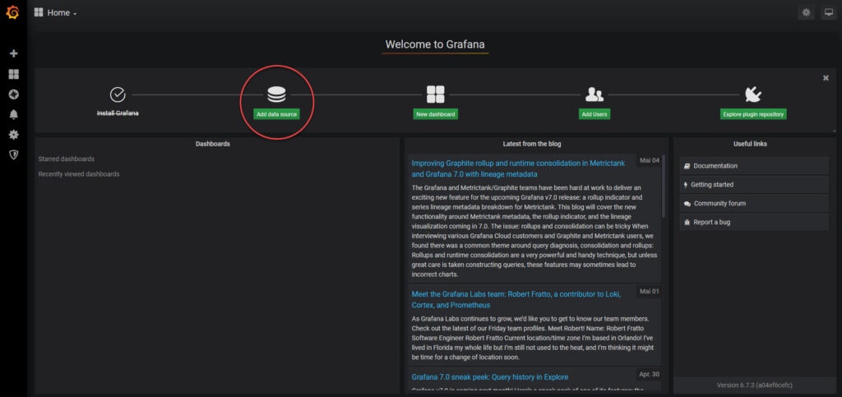The height and width of the screenshot is (397, 842).
Task: Open the Graphite rollup Metrictank blog post
Action: click(518, 168)
